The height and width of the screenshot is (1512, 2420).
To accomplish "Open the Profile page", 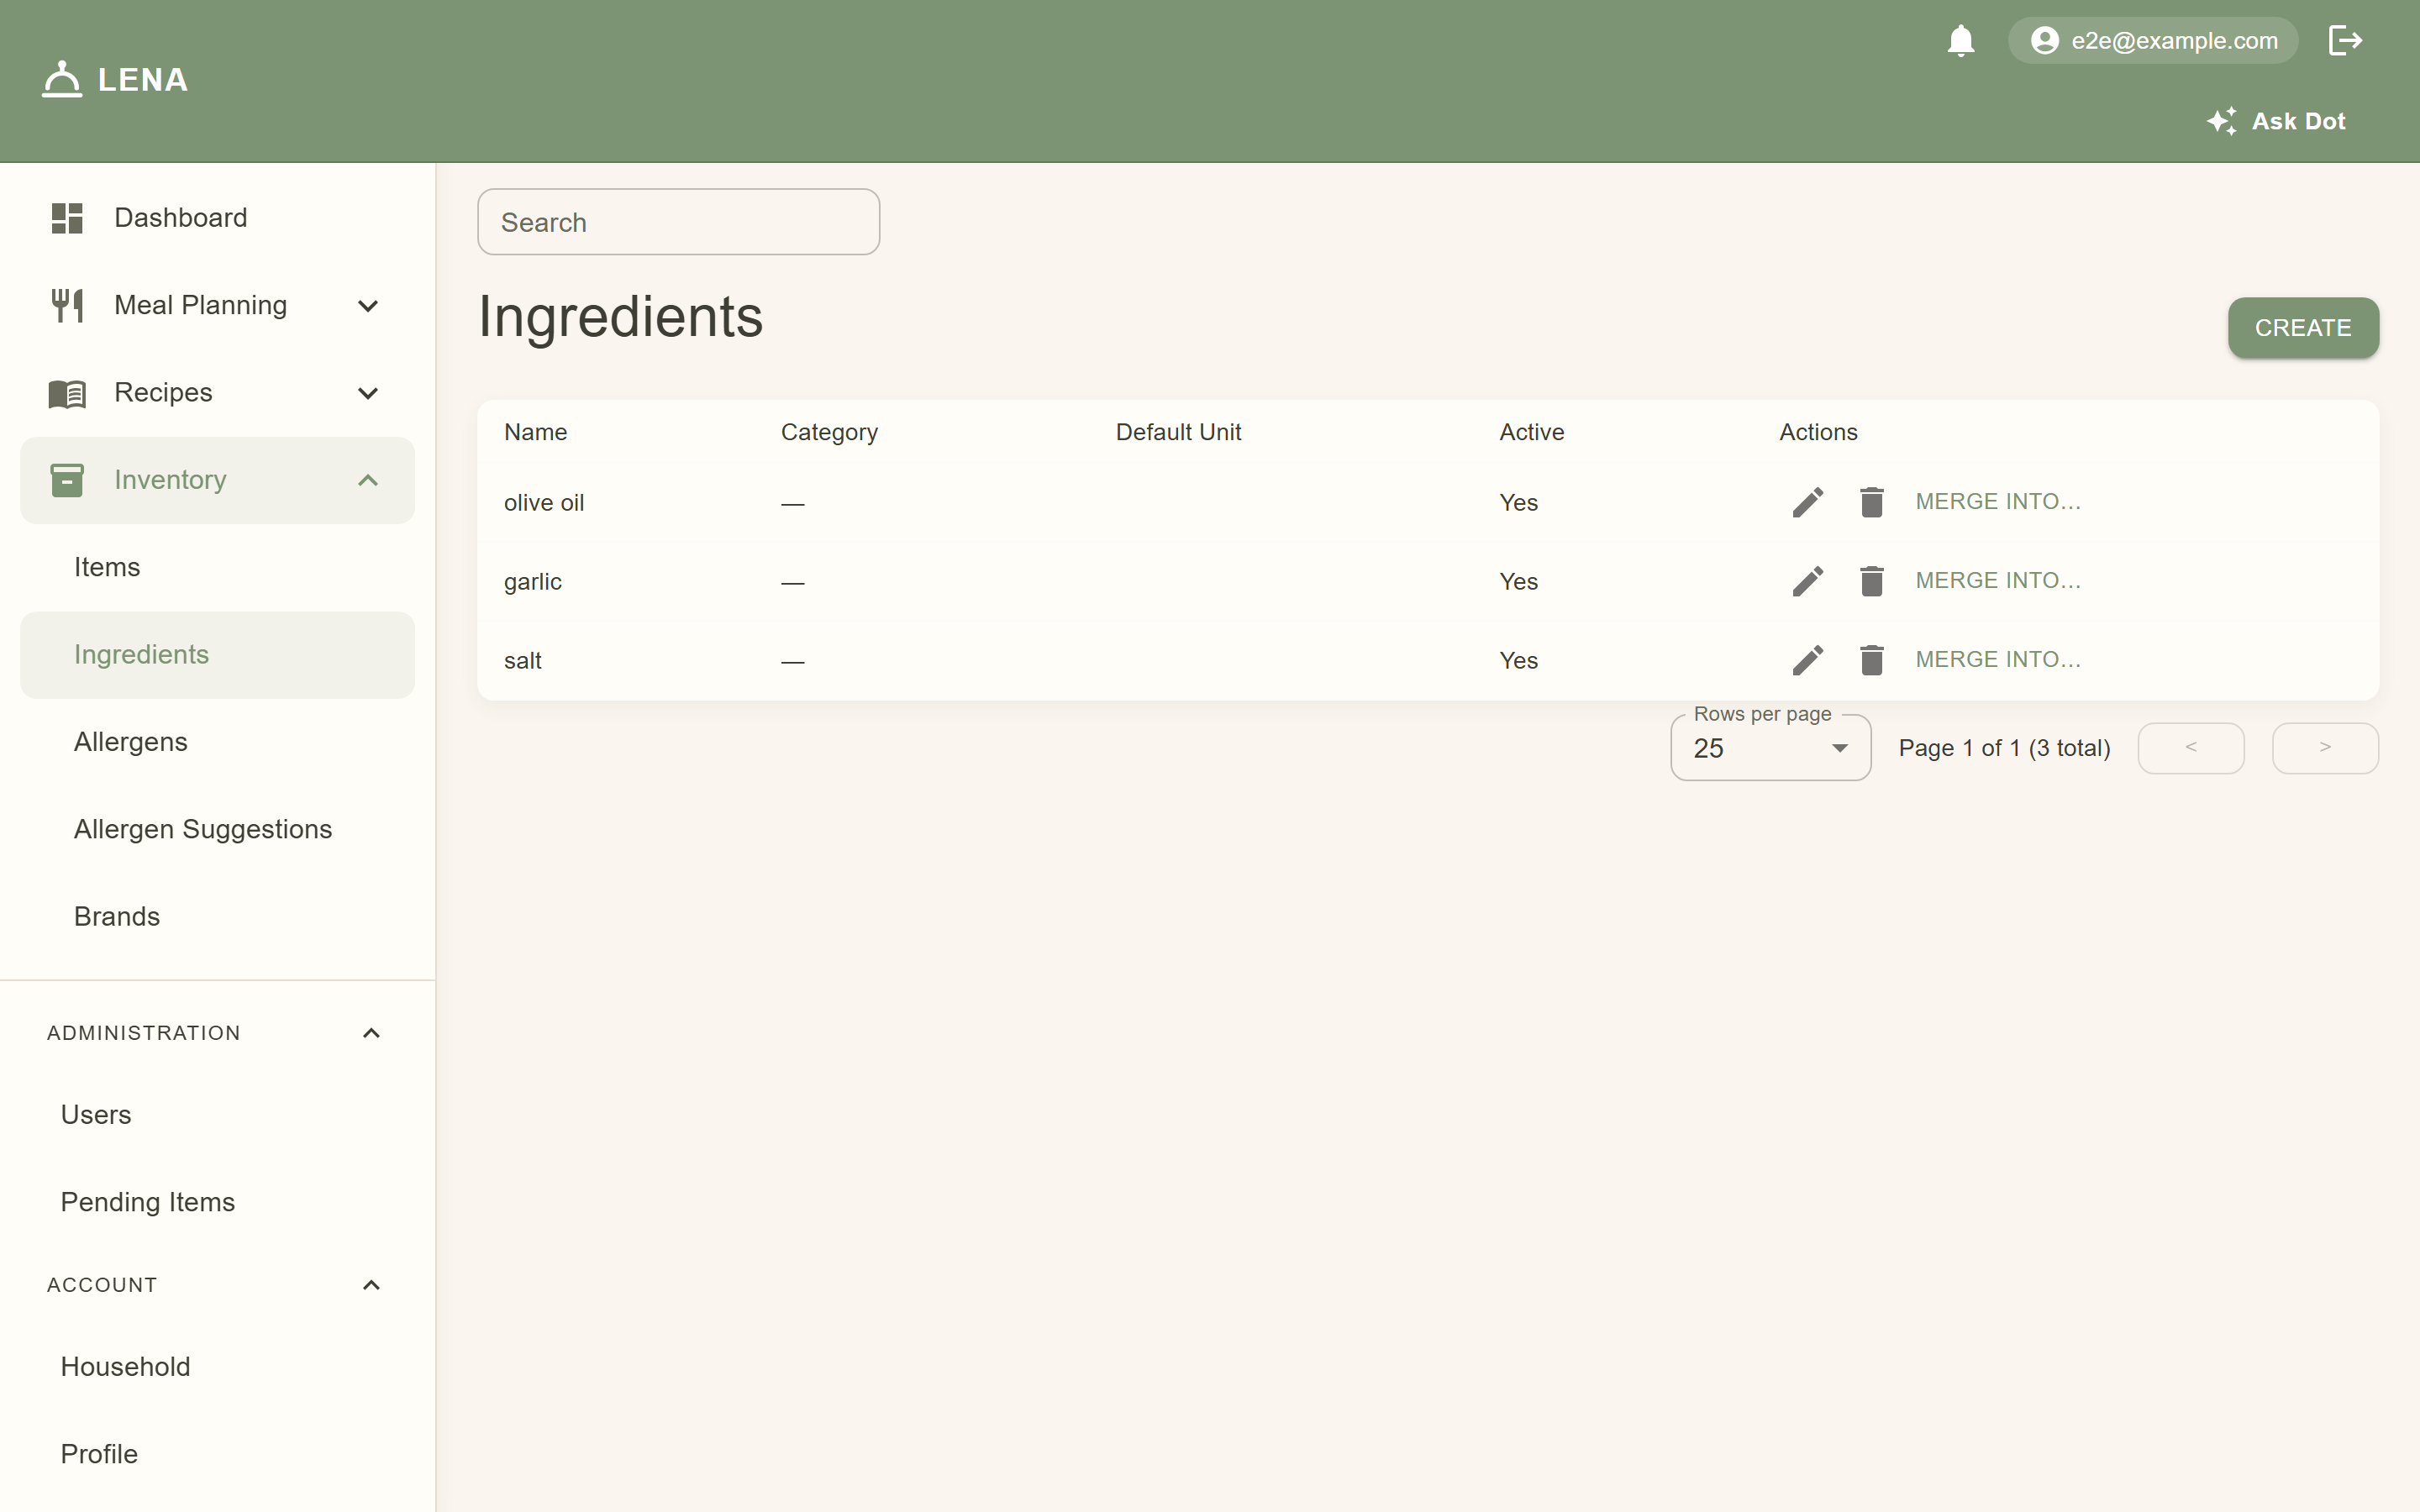I will click(x=217, y=1454).
